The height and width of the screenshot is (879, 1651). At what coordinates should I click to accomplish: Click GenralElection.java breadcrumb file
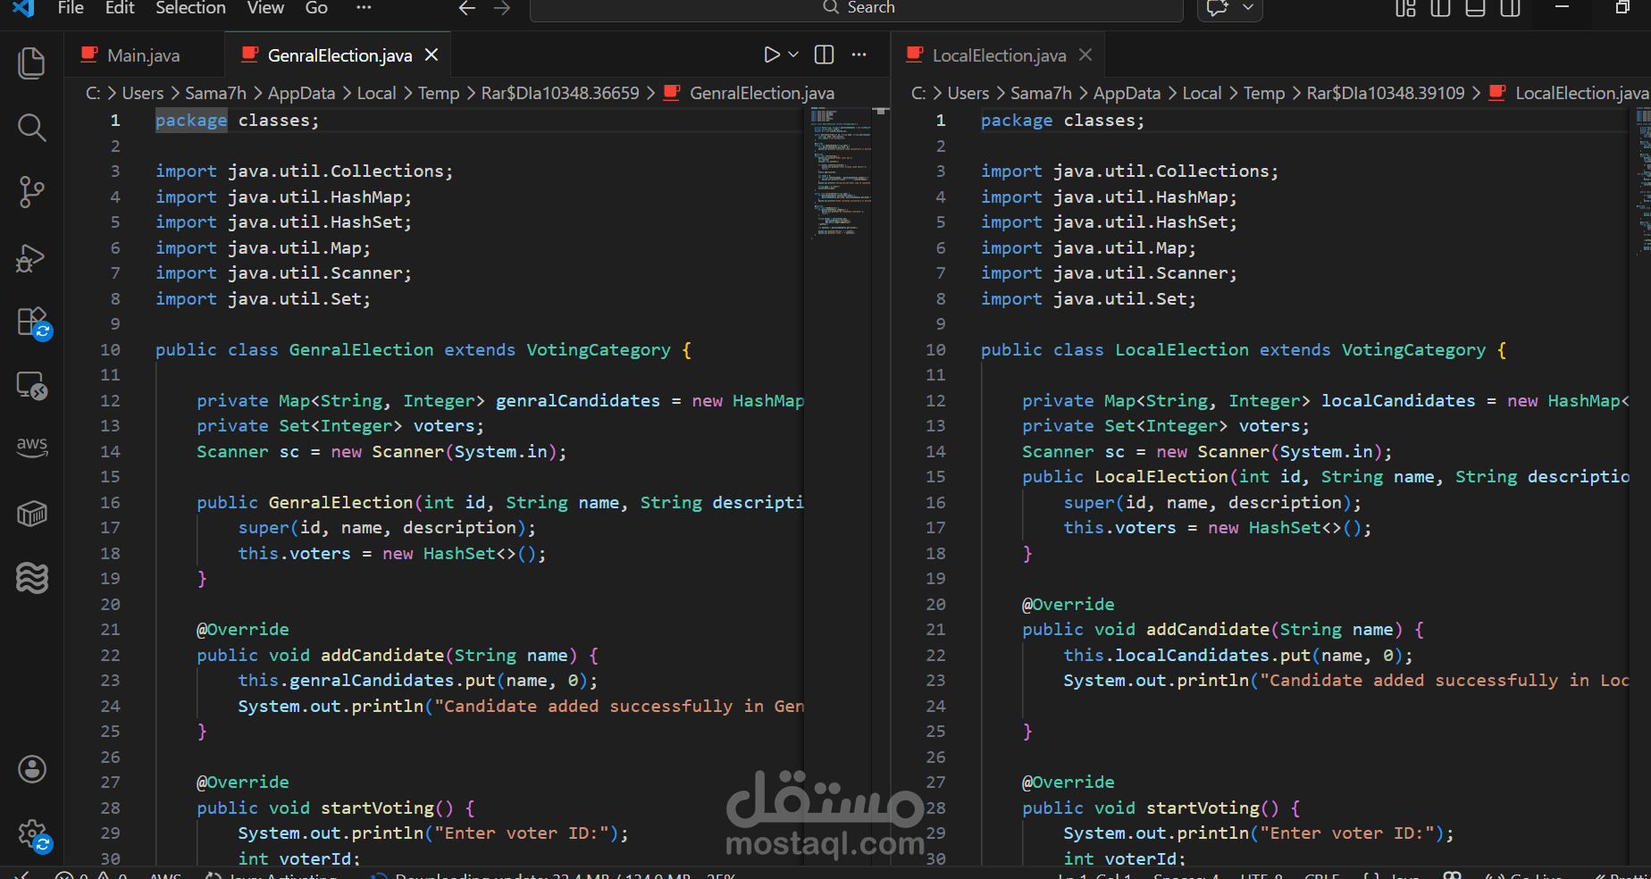pos(761,93)
